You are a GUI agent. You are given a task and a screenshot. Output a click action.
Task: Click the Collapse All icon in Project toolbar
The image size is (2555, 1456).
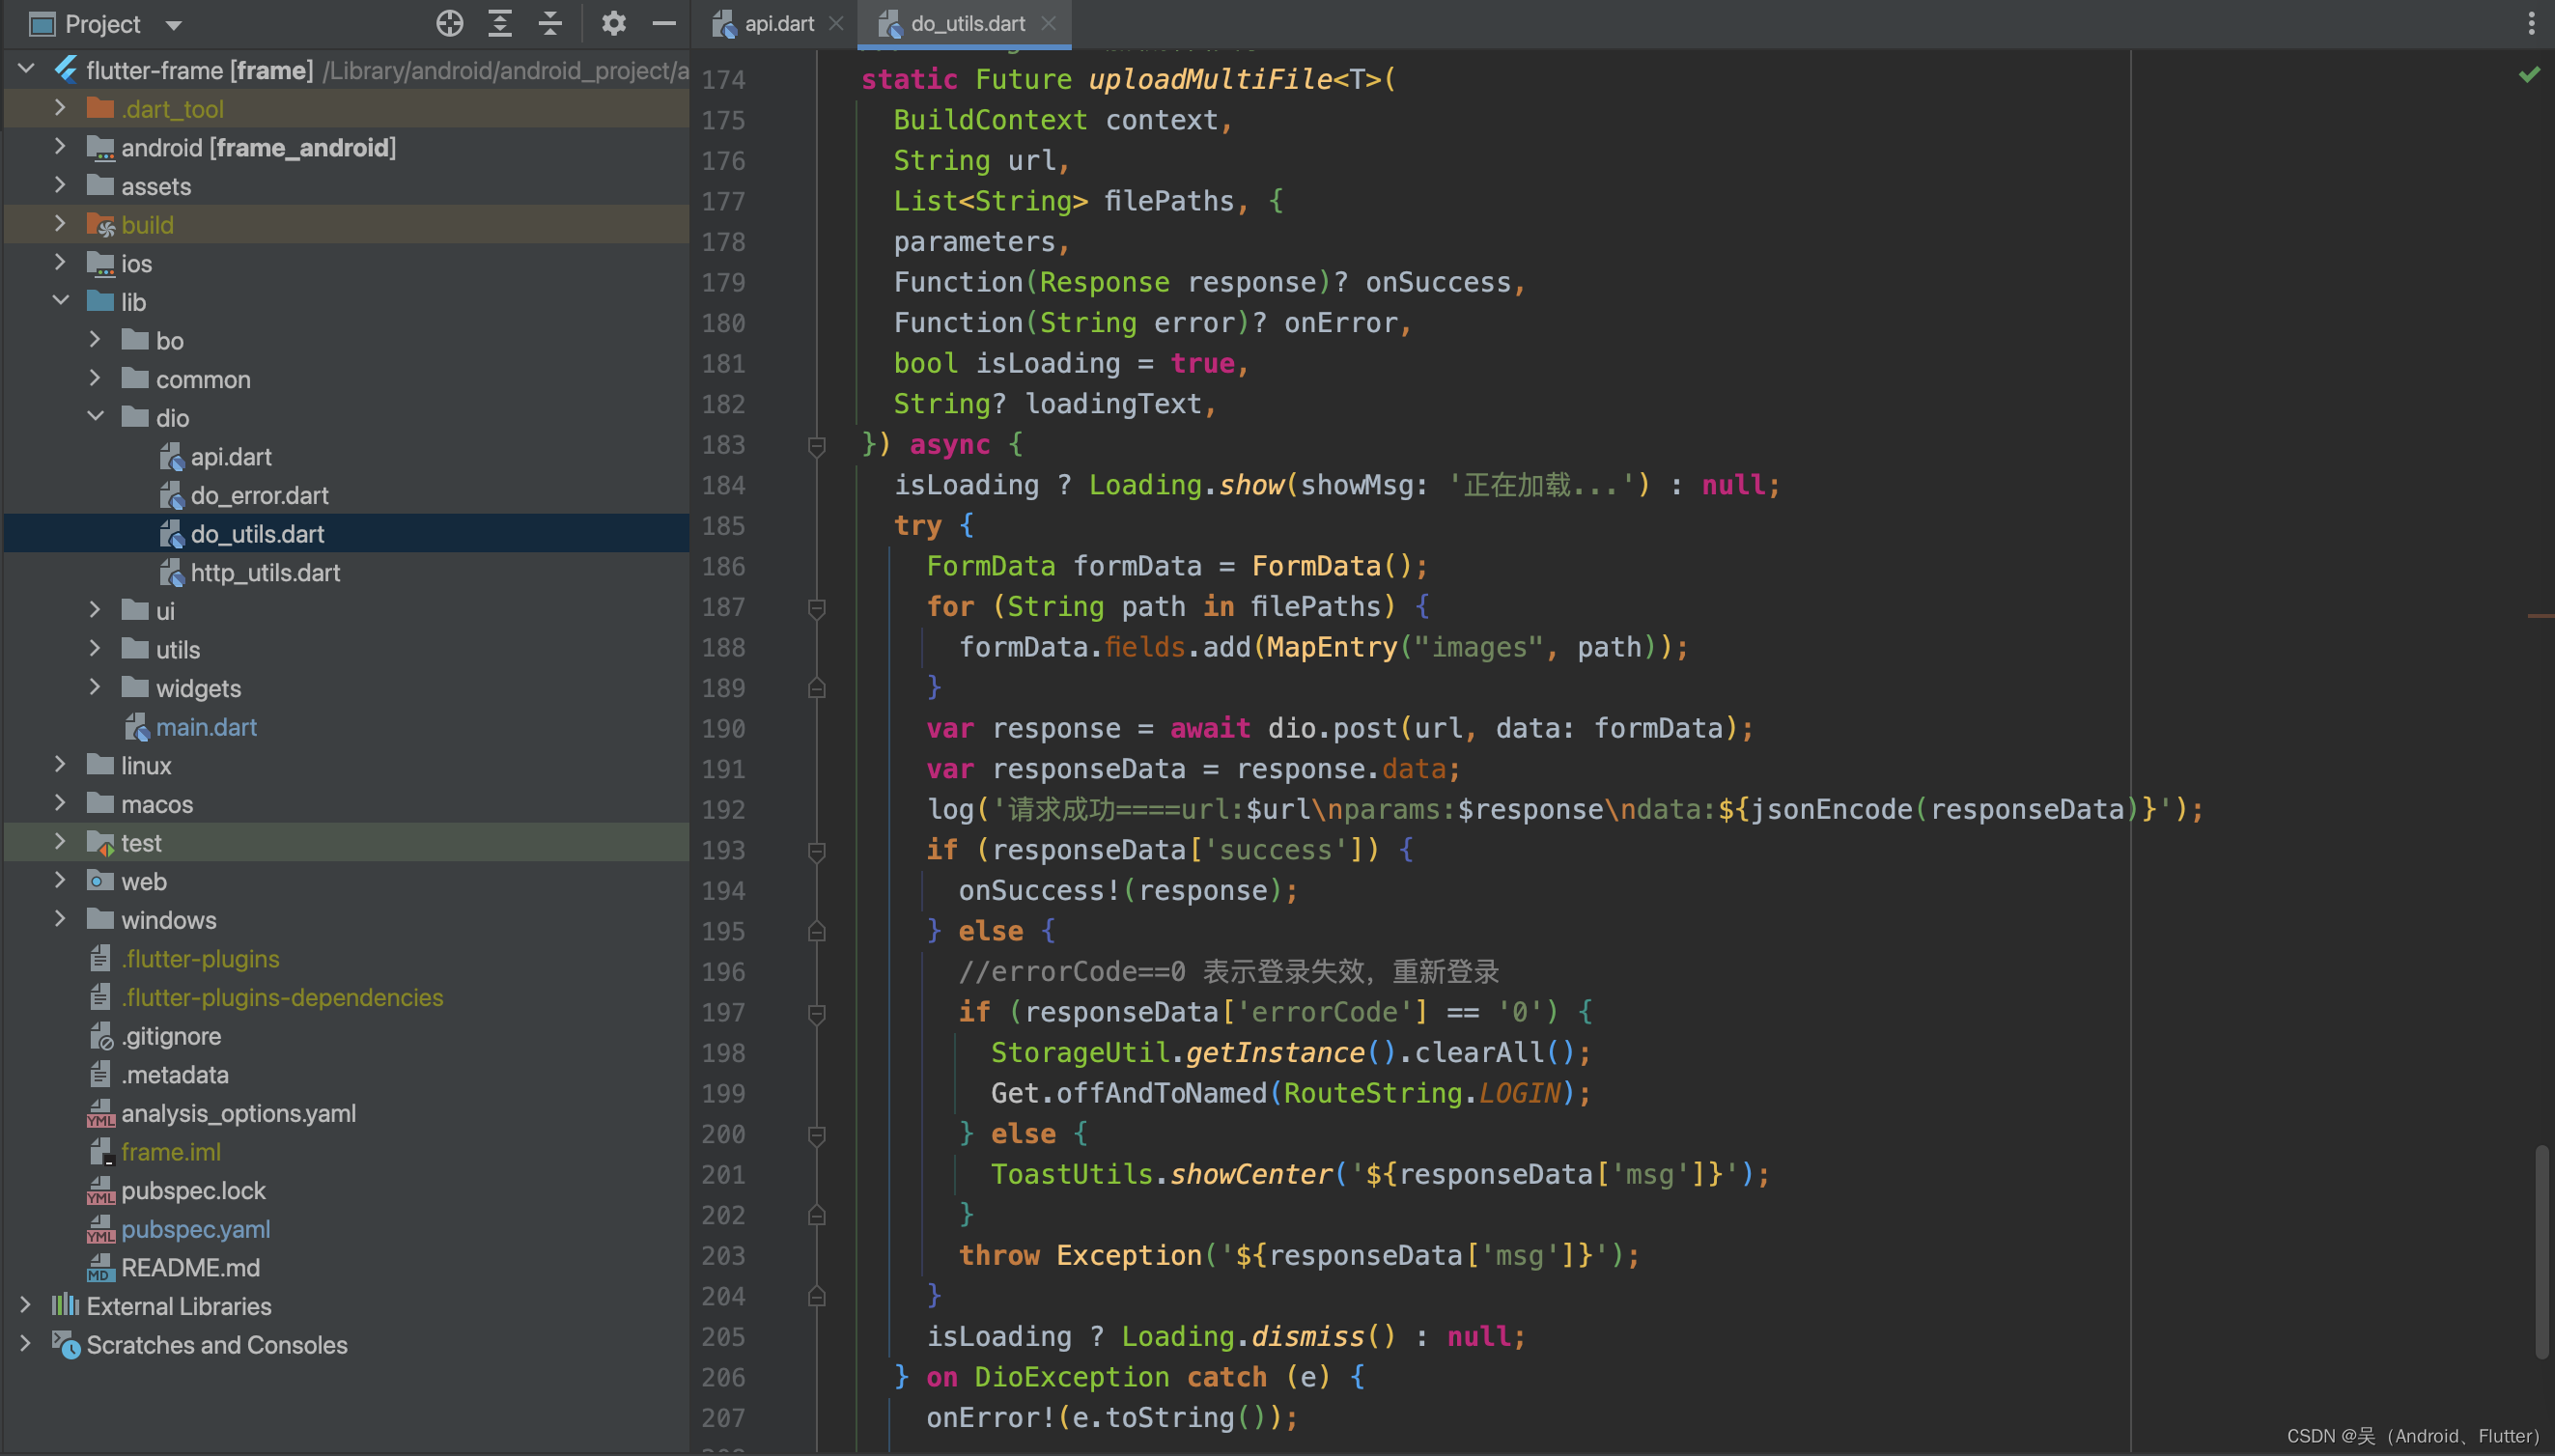pos(550,23)
